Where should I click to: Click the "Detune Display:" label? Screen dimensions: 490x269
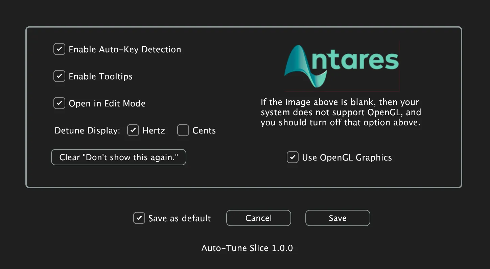point(87,131)
